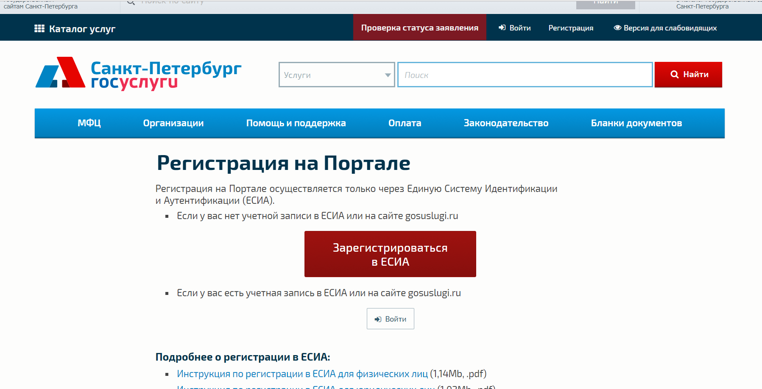Open the Организации menu item
The width and height of the screenshot is (762, 389).
[173, 123]
